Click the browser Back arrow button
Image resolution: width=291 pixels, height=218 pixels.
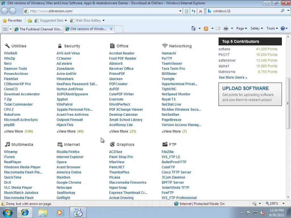click(x=5, y=11)
